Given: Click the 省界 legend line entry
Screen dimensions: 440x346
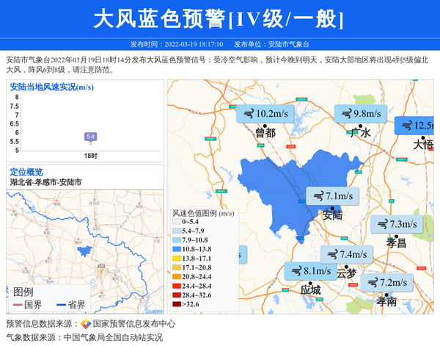Looking at the screenshot, I should coord(70,305).
